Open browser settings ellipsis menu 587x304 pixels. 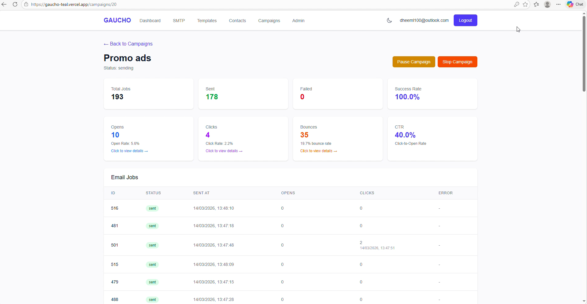pyautogui.click(x=558, y=5)
